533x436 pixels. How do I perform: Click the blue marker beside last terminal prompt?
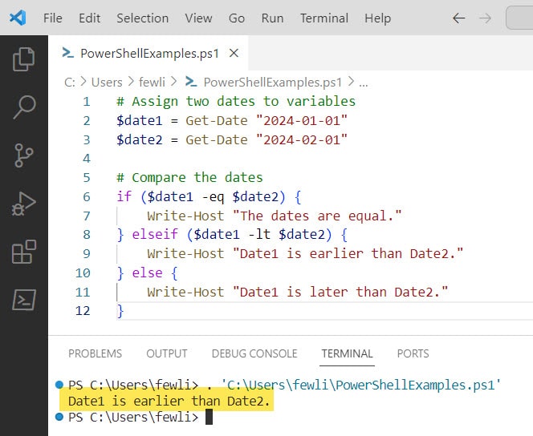coord(59,416)
